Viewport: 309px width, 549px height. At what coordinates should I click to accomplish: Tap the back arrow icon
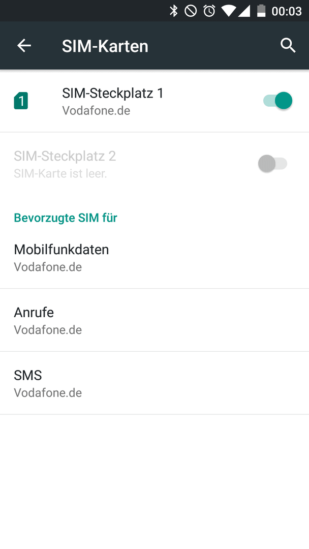(x=24, y=46)
